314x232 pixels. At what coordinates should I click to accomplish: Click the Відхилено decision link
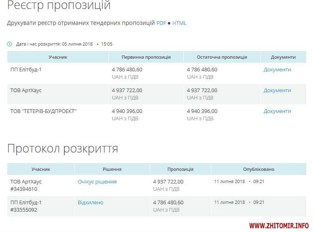pyautogui.click(x=91, y=203)
